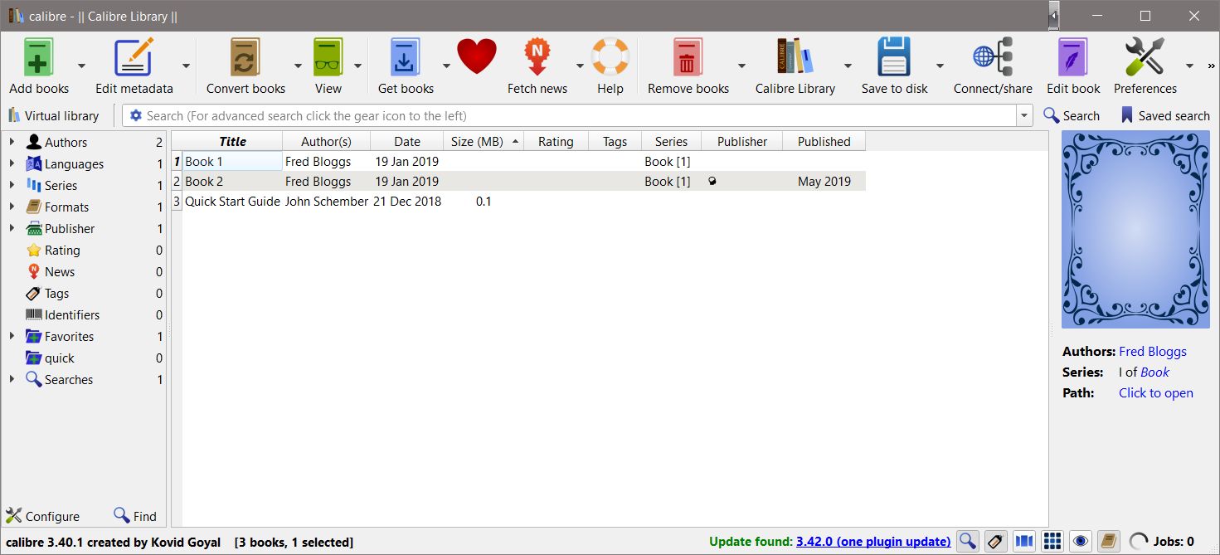Open Help lifebuoy icon
This screenshot has width=1220, height=555.
click(610, 58)
